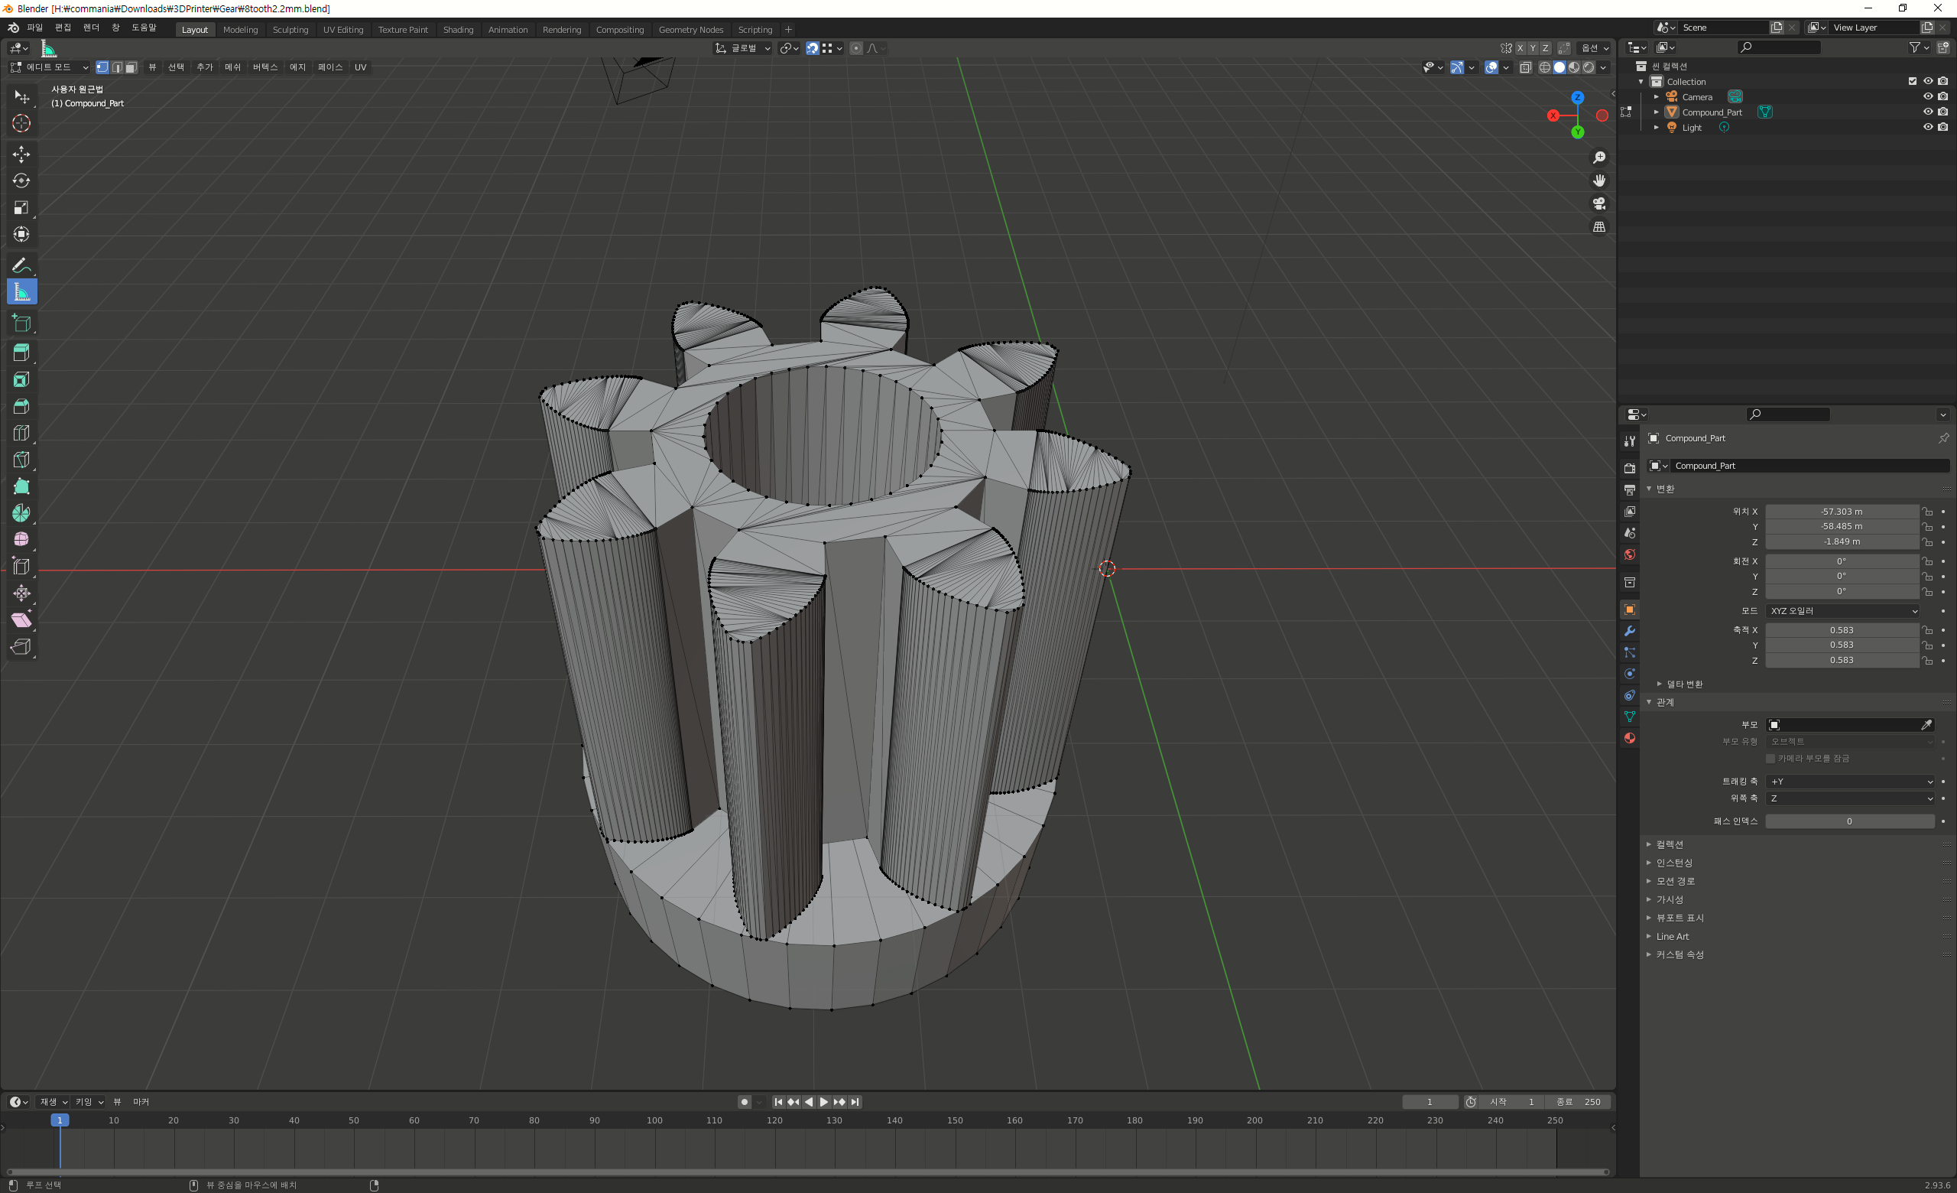The image size is (1957, 1193).
Task: Click the Zoom view magnifier icon
Action: [1598, 158]
